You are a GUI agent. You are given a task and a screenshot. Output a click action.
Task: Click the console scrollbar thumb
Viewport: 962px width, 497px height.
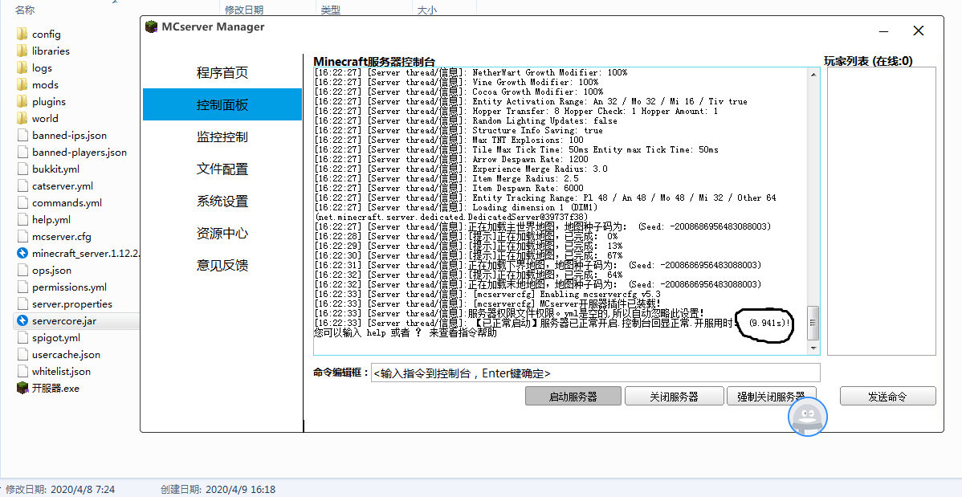click(813, 323)
